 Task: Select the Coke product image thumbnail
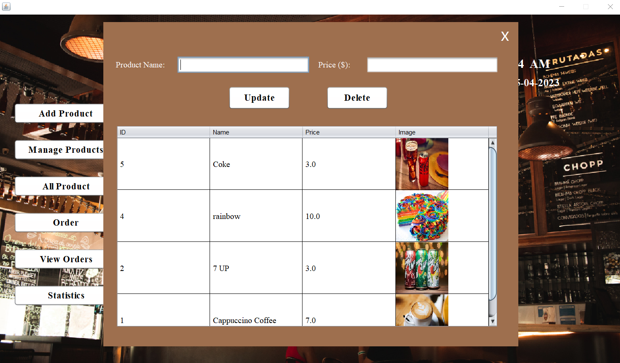pyautogui.click(x=422, y=164)
